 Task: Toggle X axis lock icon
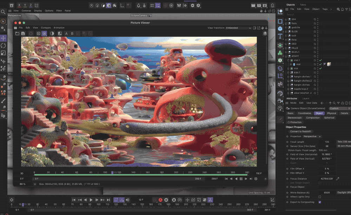19,5
